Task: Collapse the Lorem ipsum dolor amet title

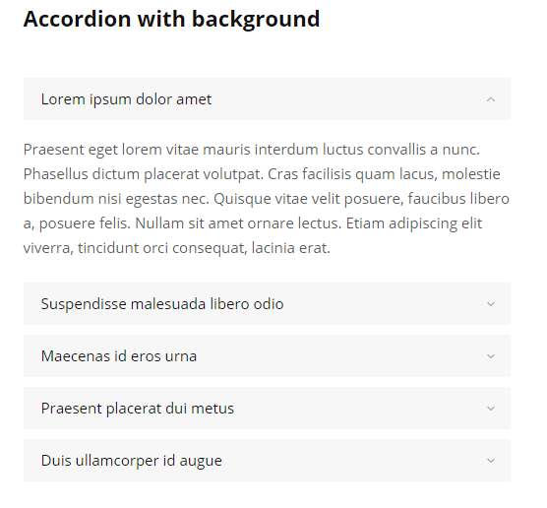Action: coord(126,99)
